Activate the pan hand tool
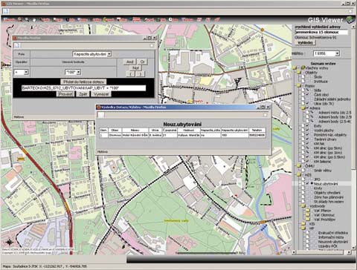 click(33, 20)
